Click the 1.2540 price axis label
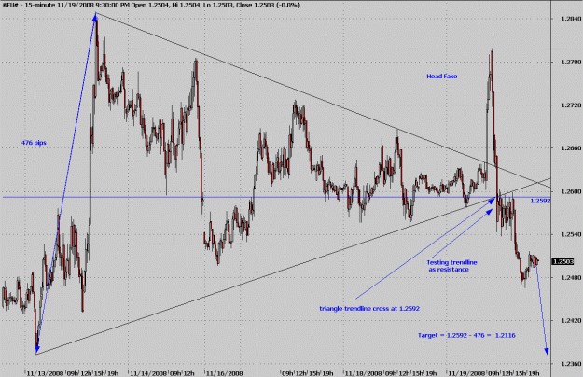This screenshot has height=377, width=583. tap(571, 234)
